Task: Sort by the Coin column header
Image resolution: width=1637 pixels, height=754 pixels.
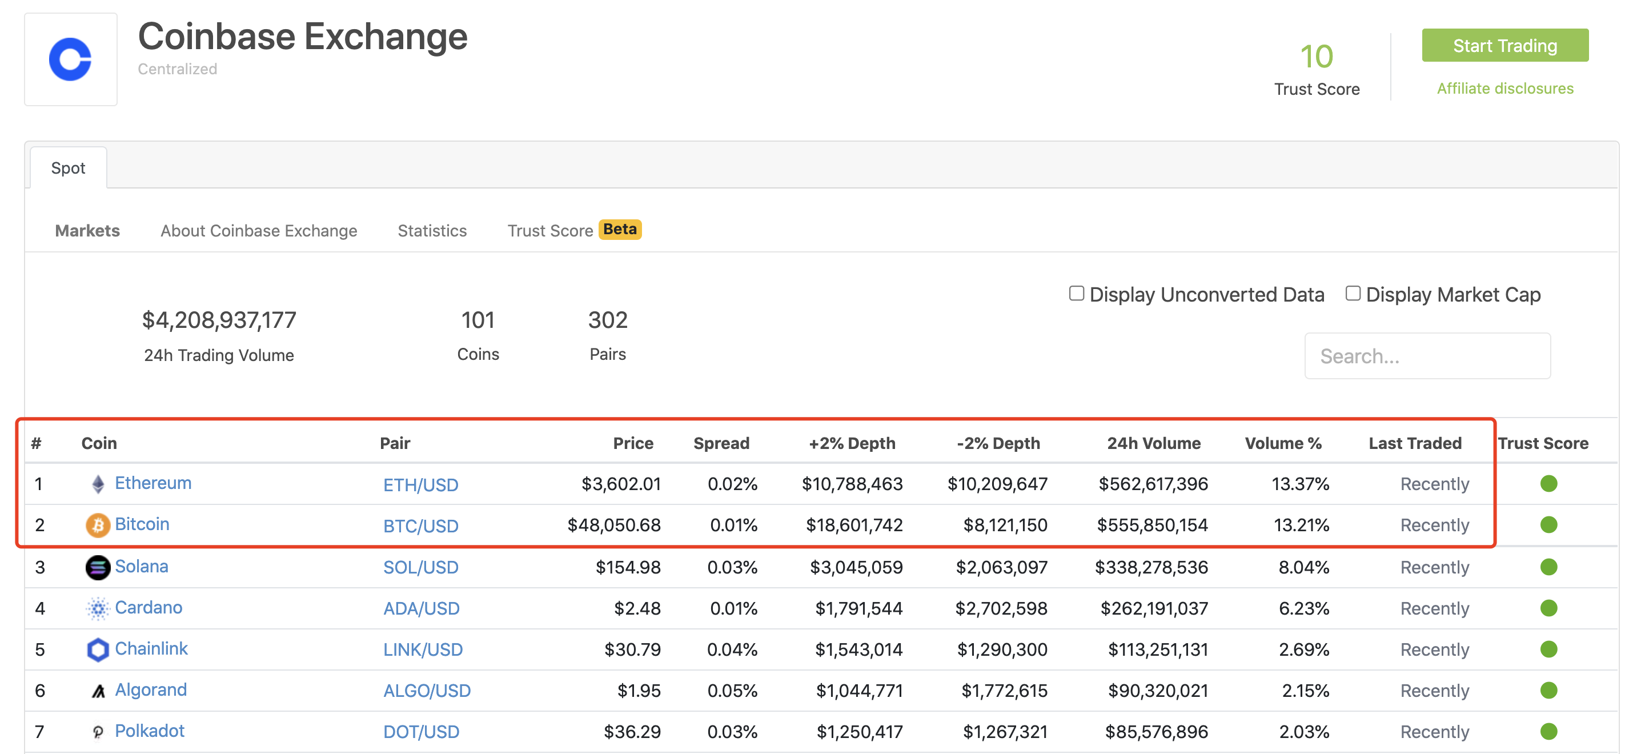Action: (x=99, y=443)
